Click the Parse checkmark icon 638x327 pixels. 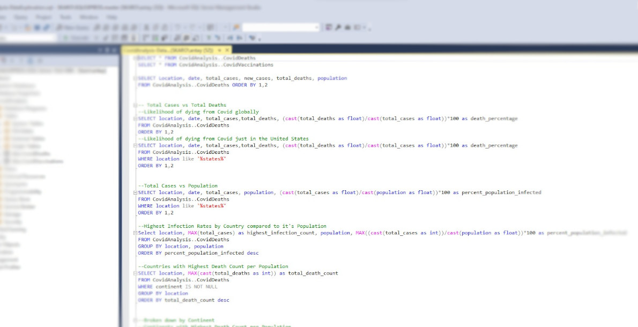(x=106, y=38)
